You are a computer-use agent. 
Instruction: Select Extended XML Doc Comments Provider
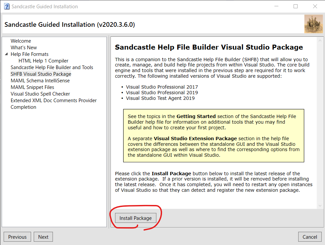click(x=54, y=100)
